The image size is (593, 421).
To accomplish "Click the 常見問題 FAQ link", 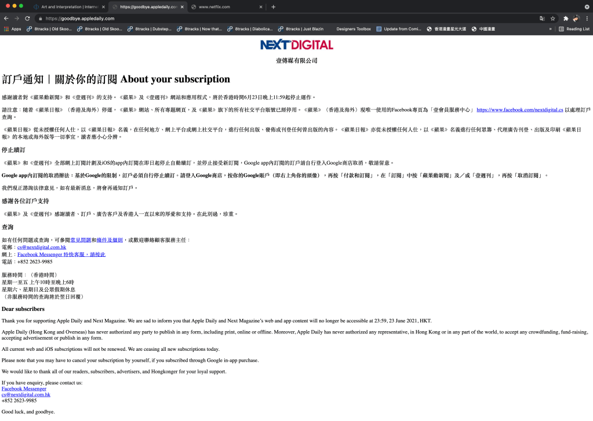I will coord(81,239).
